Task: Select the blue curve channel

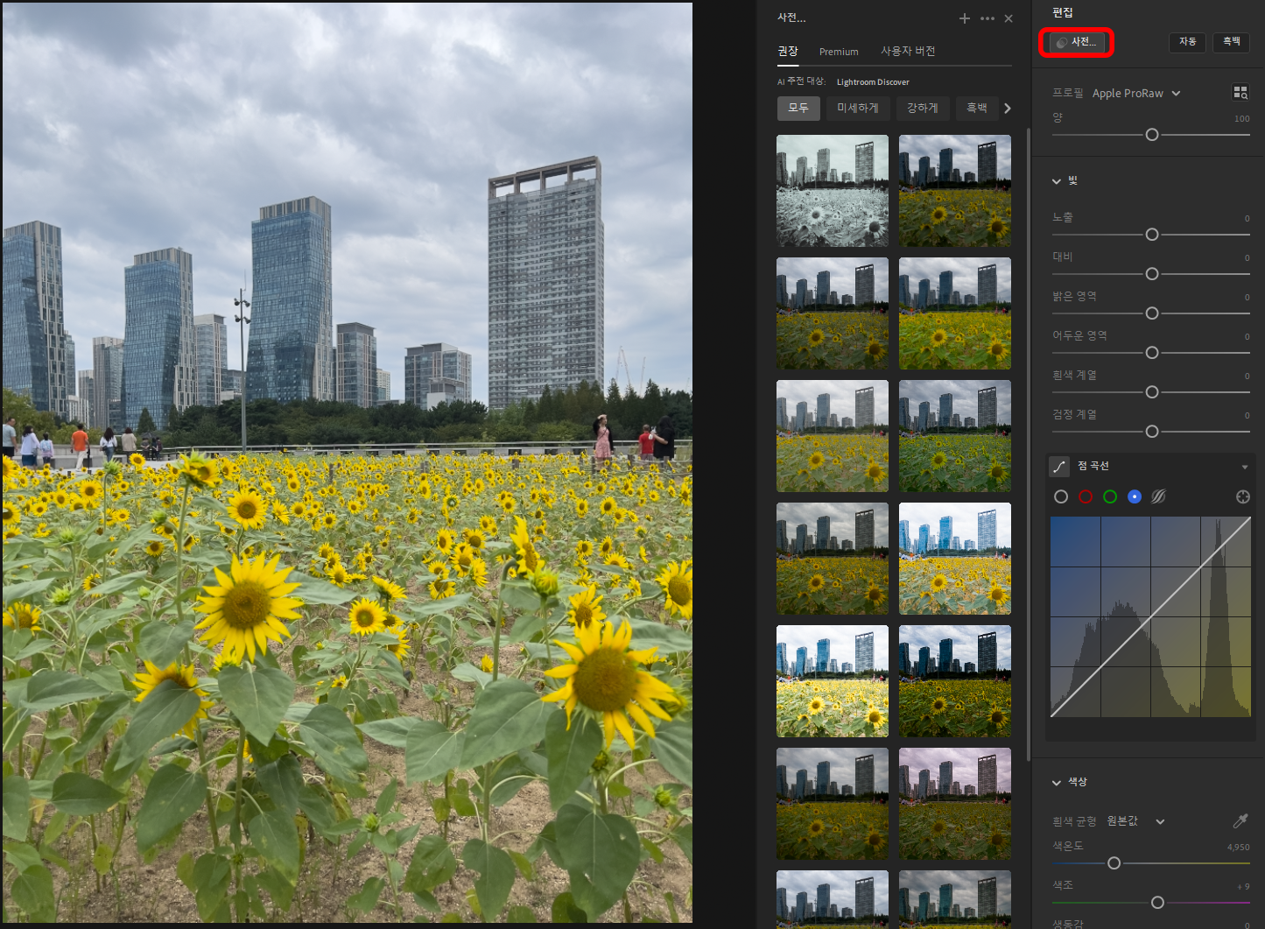Action: point(1135,496)
